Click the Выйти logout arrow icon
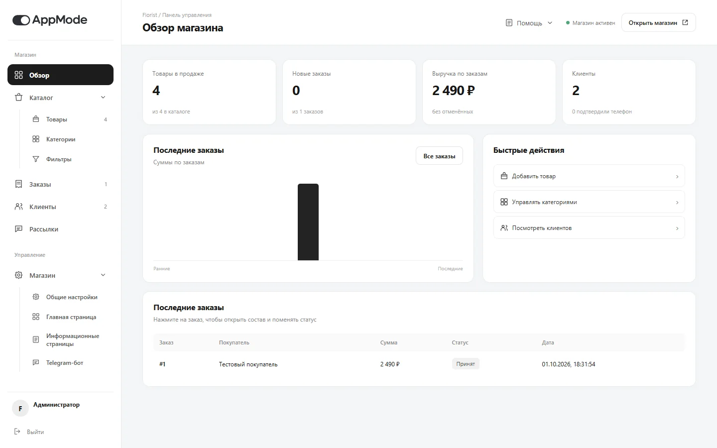The image size is (717, 448). (17, 432)
